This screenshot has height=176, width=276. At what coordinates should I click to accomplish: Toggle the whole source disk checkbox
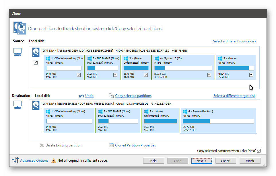coord(36,62)
